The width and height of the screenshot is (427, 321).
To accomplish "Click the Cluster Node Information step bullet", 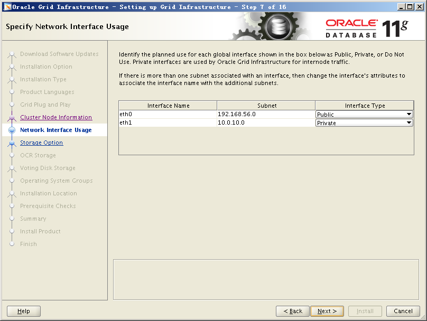I will [12, 118].
